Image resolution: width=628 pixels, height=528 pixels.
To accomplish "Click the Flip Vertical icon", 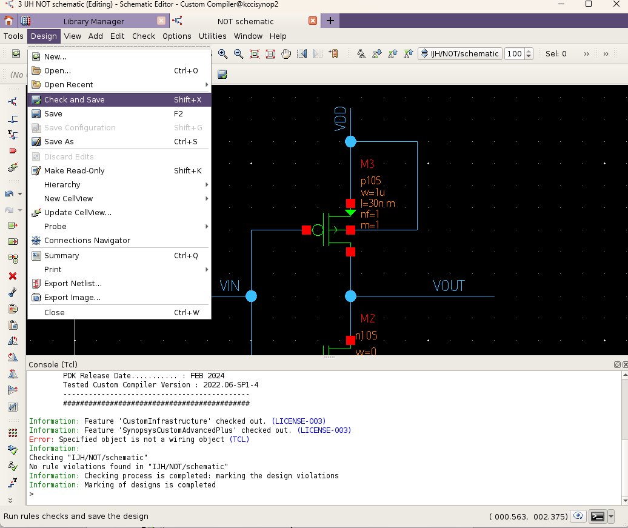I will coord(13,390).
